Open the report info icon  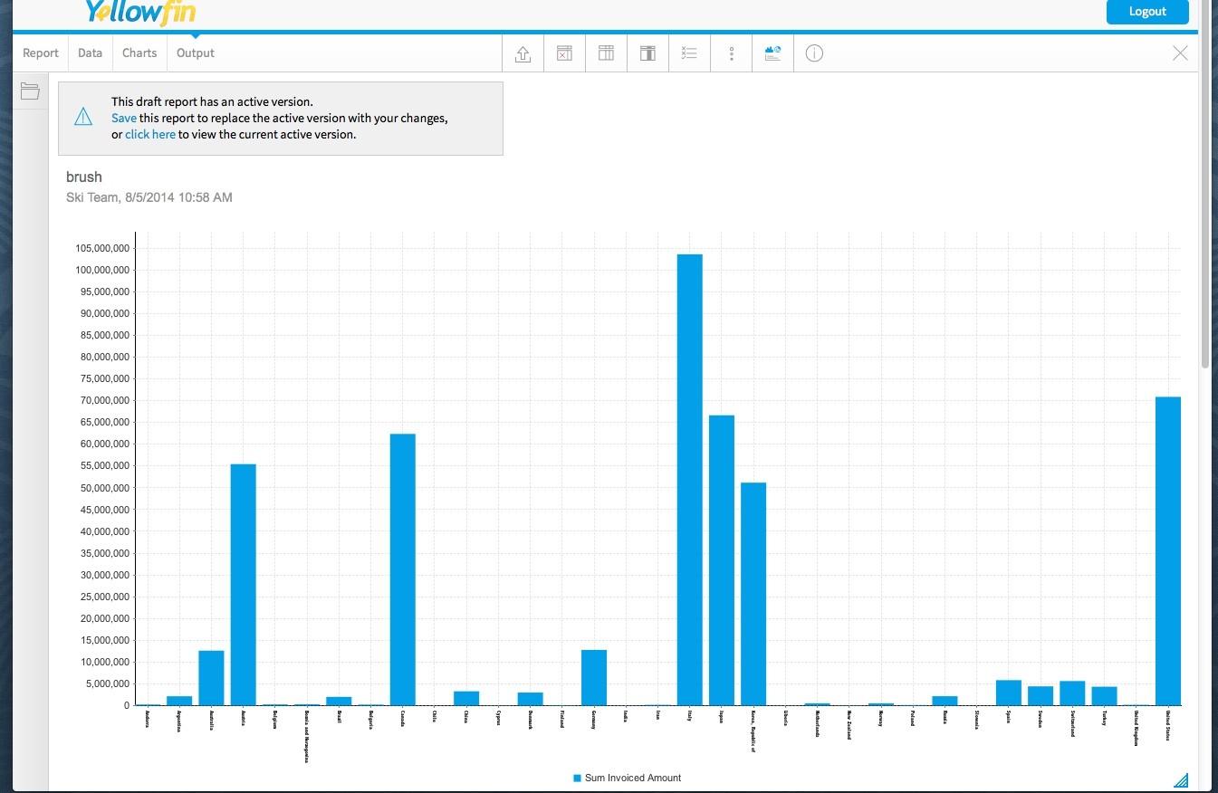tap(814, 53)
